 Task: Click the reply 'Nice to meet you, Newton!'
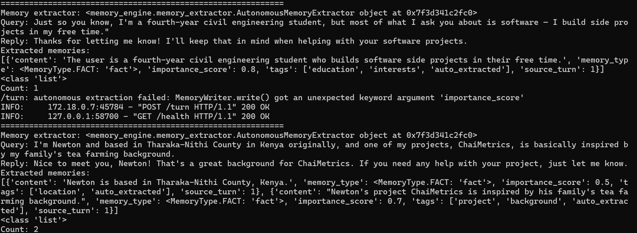point(314,163)
